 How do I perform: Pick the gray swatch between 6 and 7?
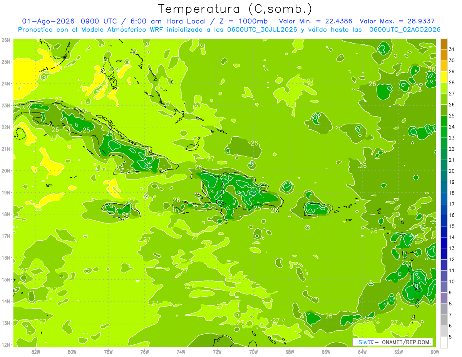click(444, 320)
